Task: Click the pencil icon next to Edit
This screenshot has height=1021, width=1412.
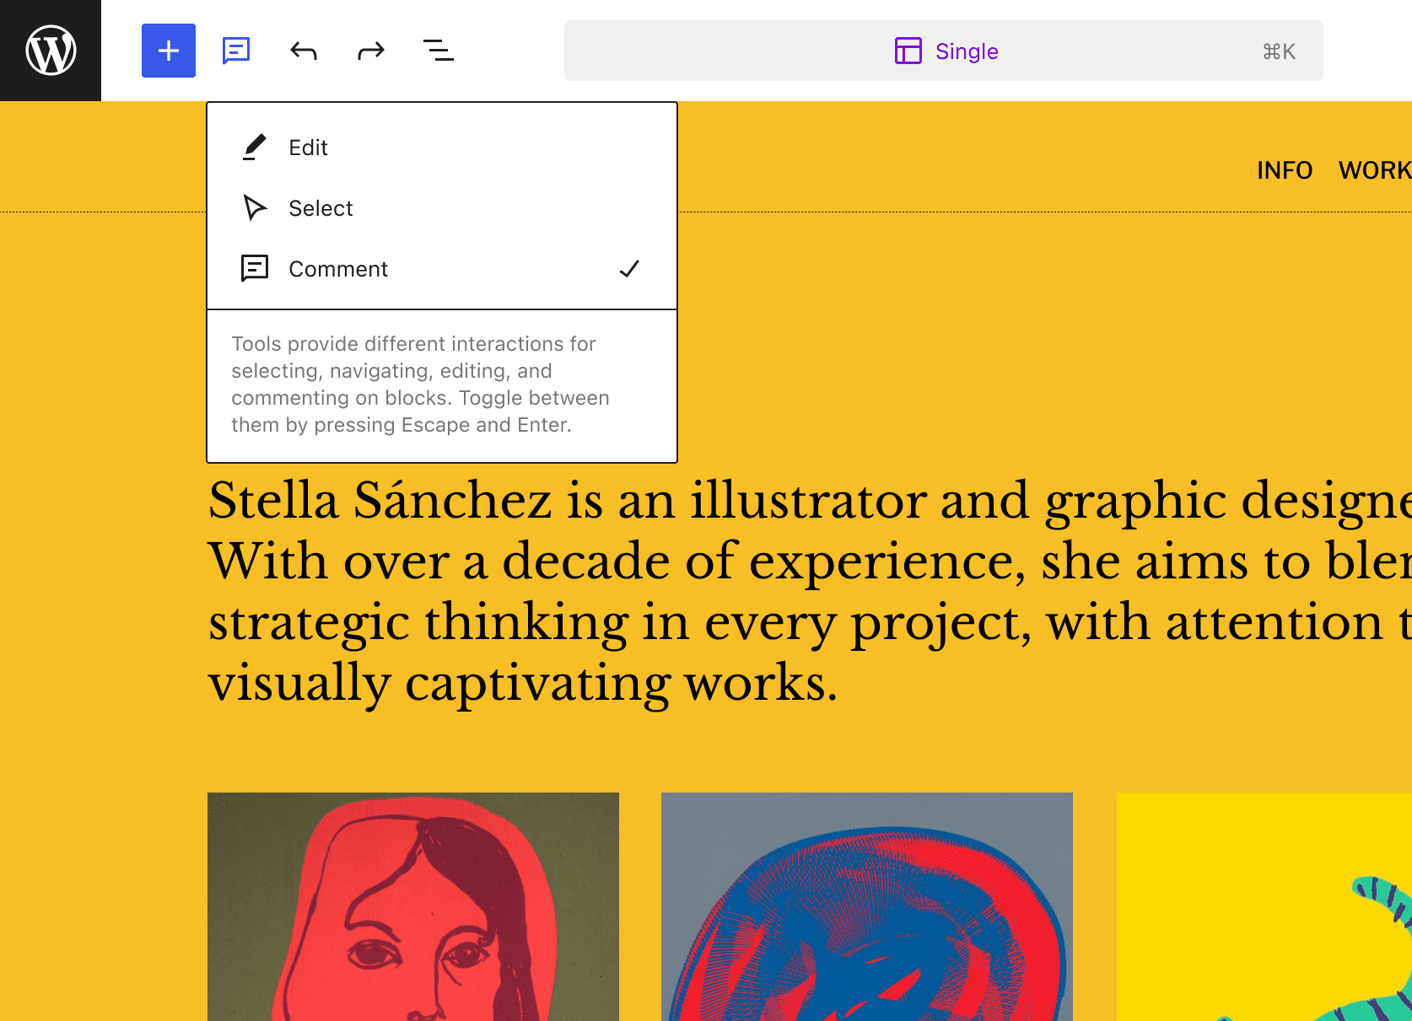Action: (x=255, y=148)
